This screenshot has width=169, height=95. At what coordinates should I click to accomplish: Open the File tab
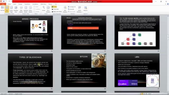click(x=3, y=4)
